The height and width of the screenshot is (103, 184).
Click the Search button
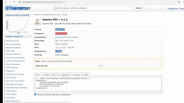pos(139,8)
